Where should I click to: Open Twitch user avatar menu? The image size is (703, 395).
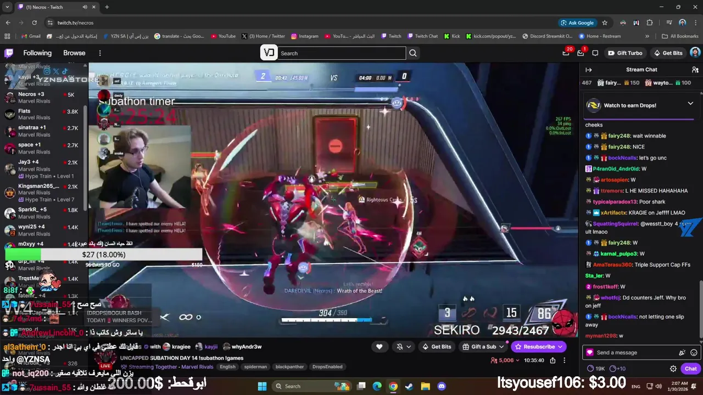[695, 53]
